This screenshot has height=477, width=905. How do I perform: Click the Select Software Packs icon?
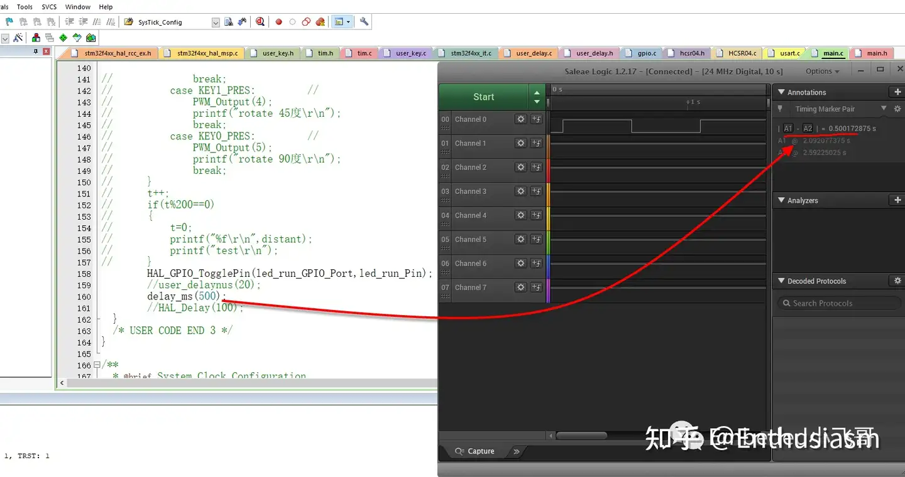coord(77,38)
